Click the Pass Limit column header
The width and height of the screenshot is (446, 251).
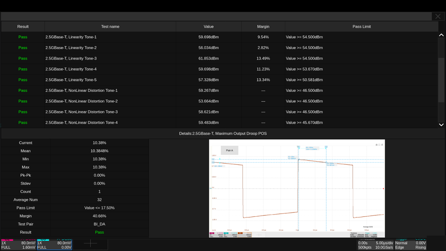pos(361,27)
